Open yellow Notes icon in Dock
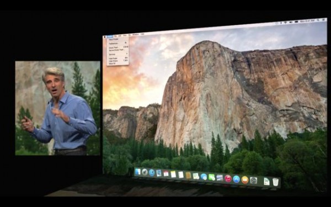Viewport: 331px width, 207px height. click(173, 174)
